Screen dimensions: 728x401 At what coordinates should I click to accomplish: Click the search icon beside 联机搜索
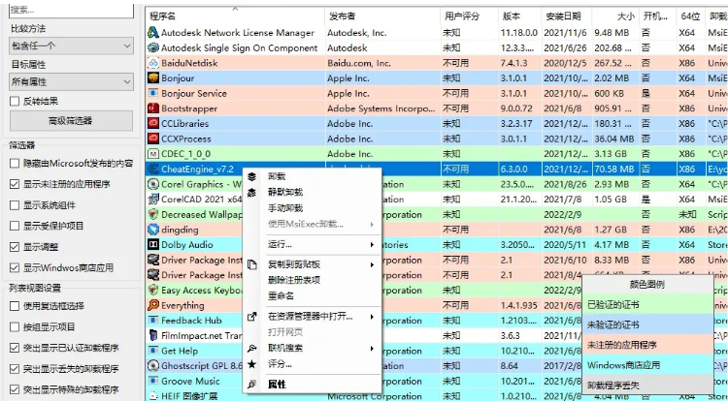click(251, 349)
